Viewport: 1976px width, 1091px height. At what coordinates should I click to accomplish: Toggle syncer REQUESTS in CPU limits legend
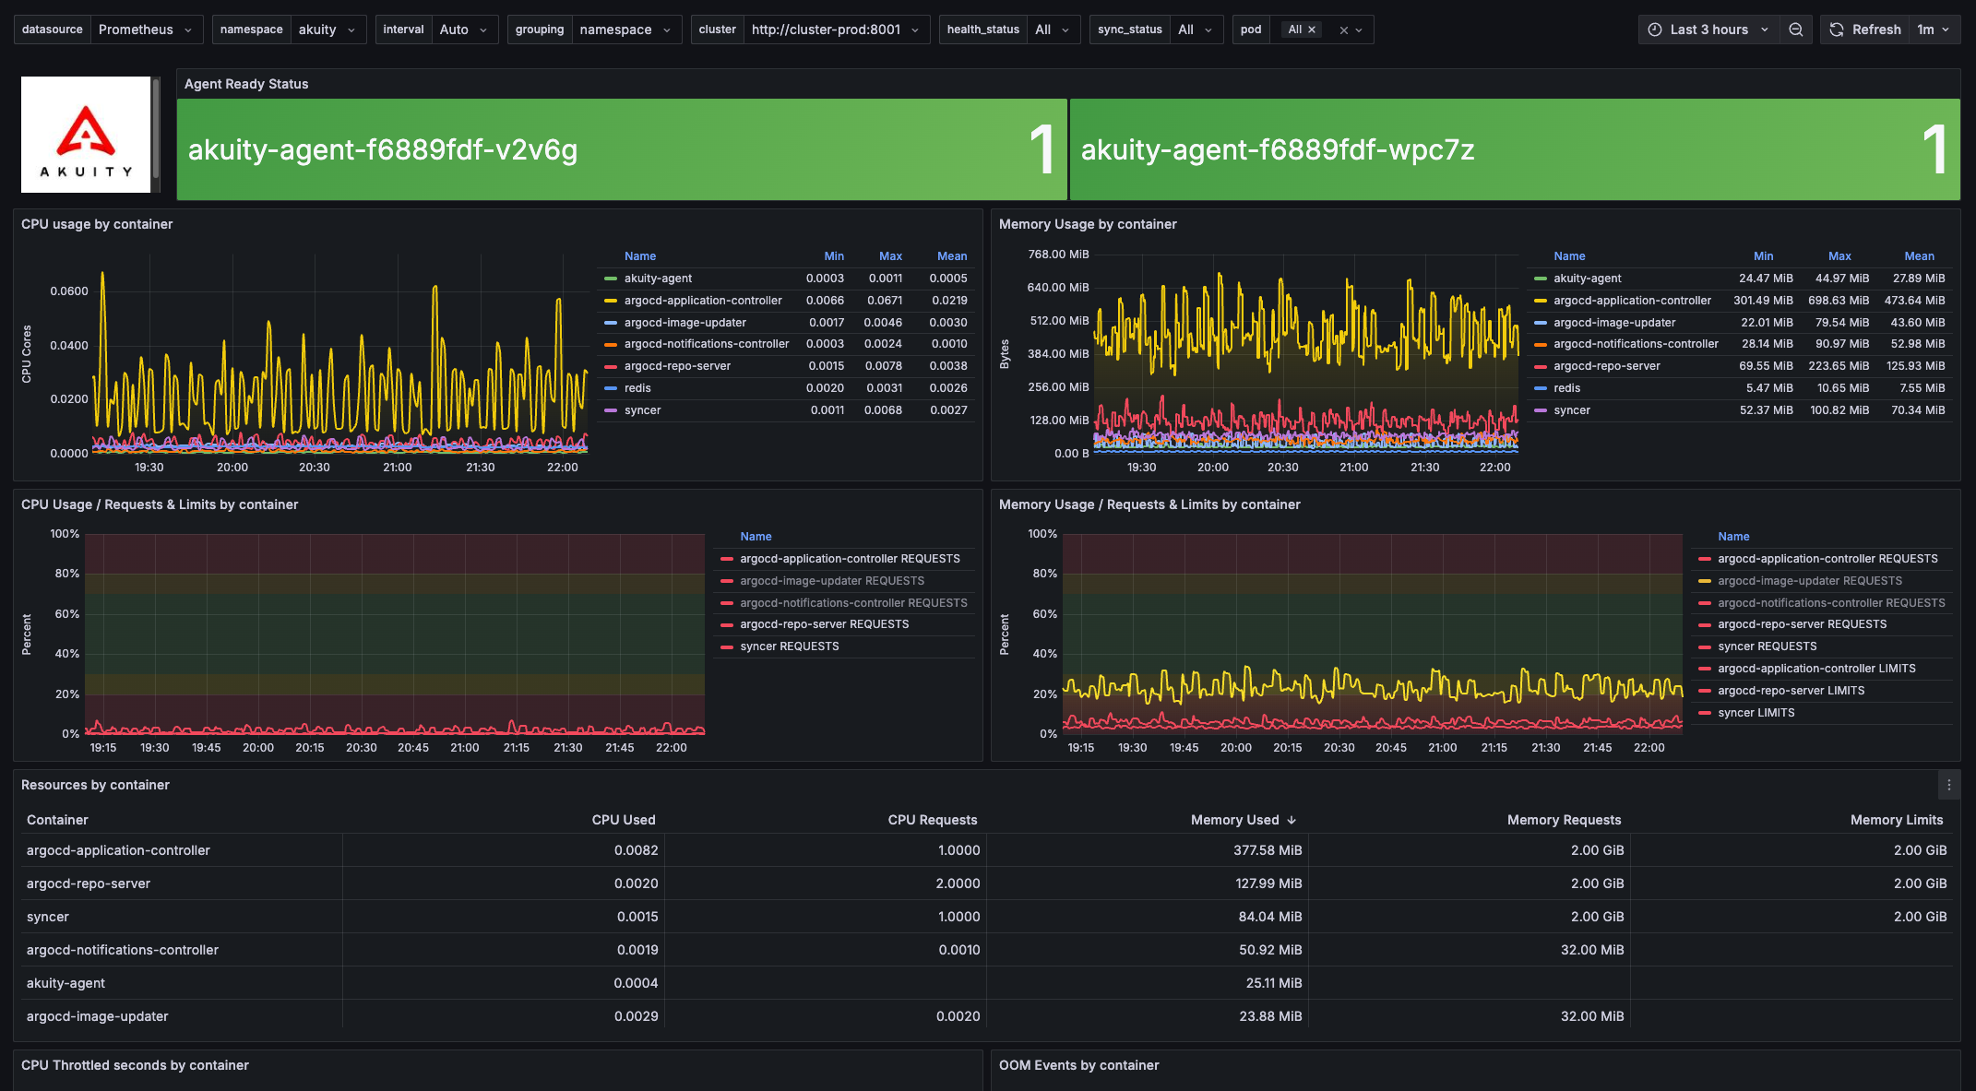click(790, 646)
